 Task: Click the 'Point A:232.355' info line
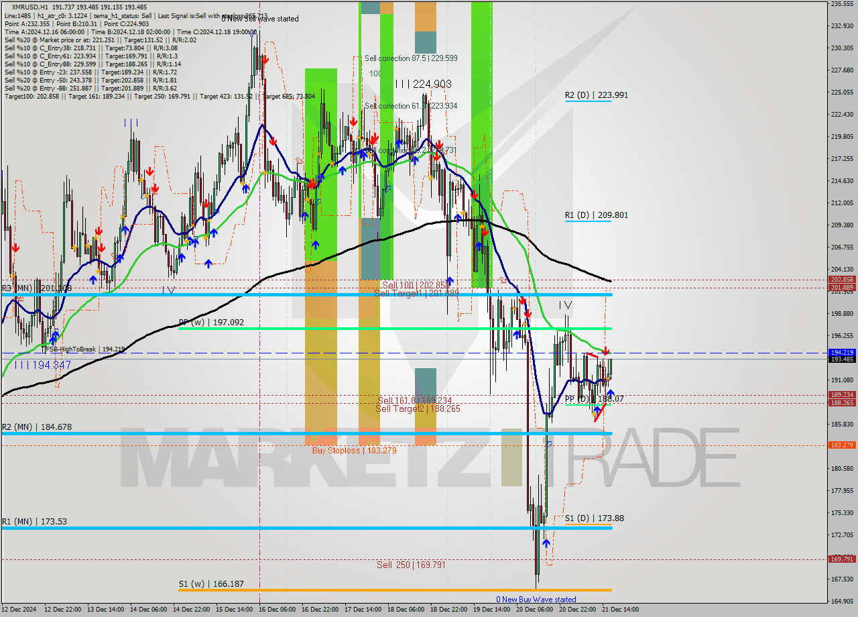(76, 23)
